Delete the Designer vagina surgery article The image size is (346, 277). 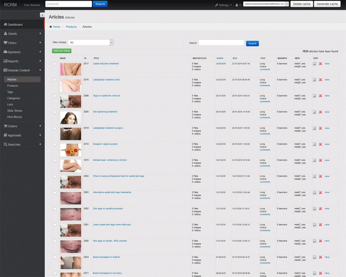[320, 144]
